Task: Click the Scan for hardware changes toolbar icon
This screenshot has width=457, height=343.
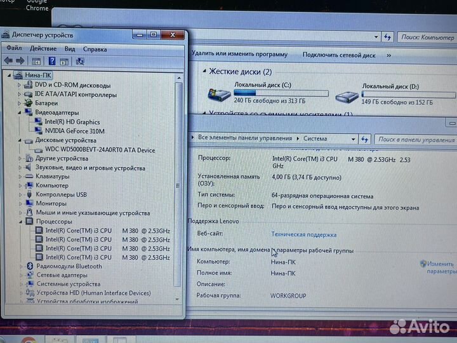Action: click(x=80, y=61)
